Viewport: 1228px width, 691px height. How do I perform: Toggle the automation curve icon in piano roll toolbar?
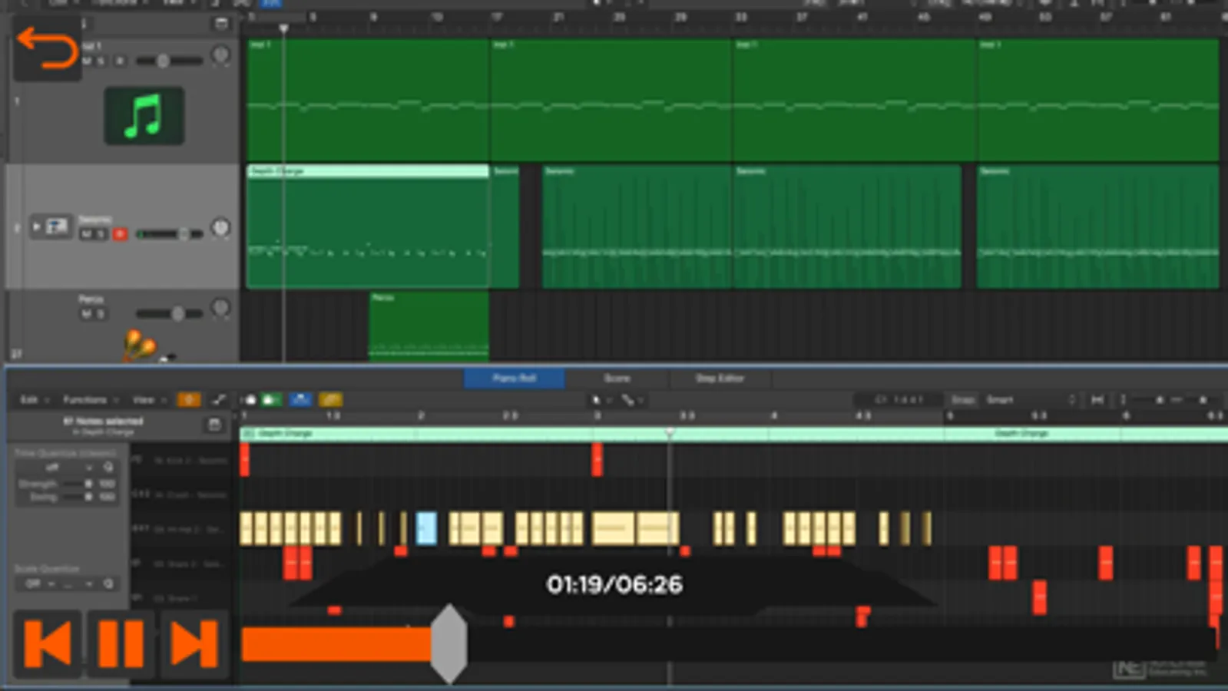pos(219,399)
